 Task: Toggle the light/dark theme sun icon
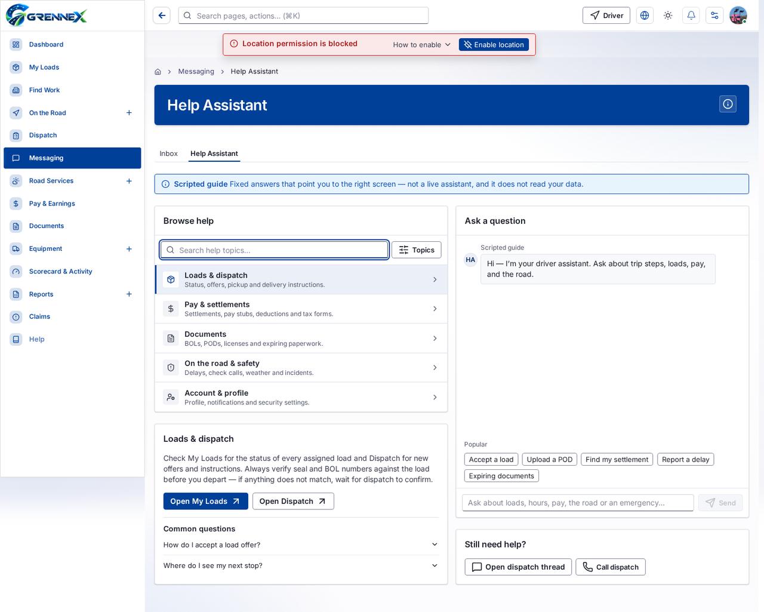click(x=668, y=16)
